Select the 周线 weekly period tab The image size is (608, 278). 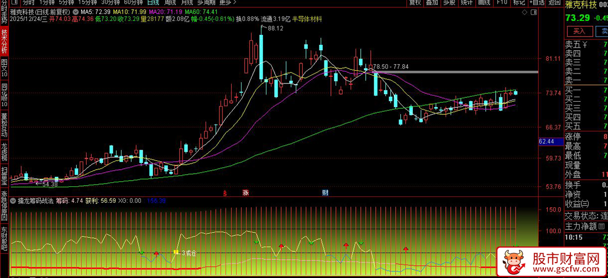point(170,2)
